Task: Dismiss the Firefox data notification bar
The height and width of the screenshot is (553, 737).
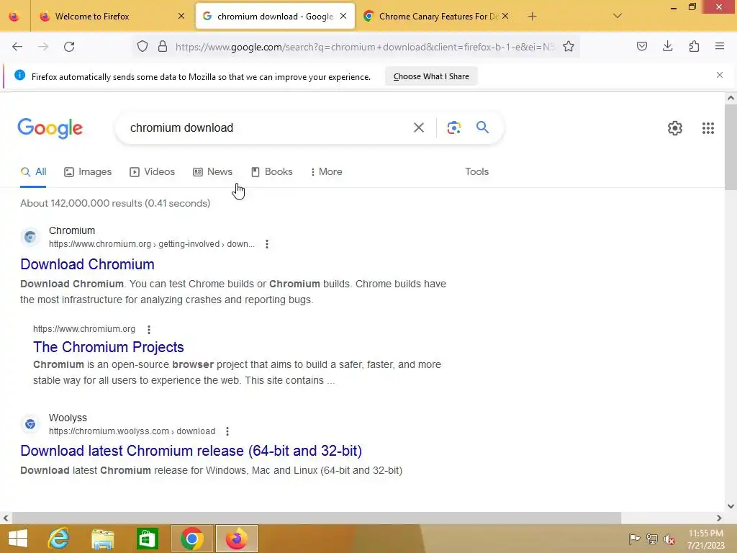Action: click(x=720, y=75)
